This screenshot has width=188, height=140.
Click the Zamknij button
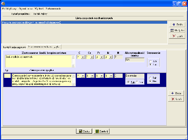click(102, 131)
